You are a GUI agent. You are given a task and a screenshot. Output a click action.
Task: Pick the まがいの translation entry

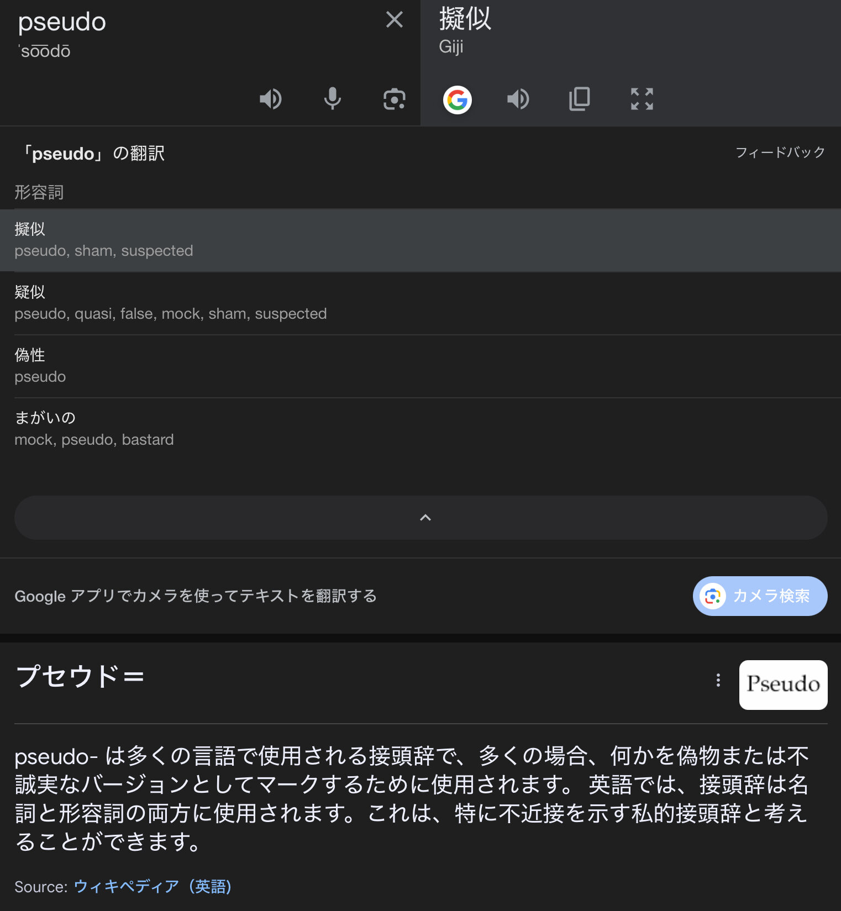[420, 429]
